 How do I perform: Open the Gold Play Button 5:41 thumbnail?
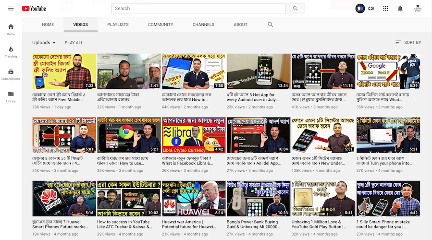point(323,198)
